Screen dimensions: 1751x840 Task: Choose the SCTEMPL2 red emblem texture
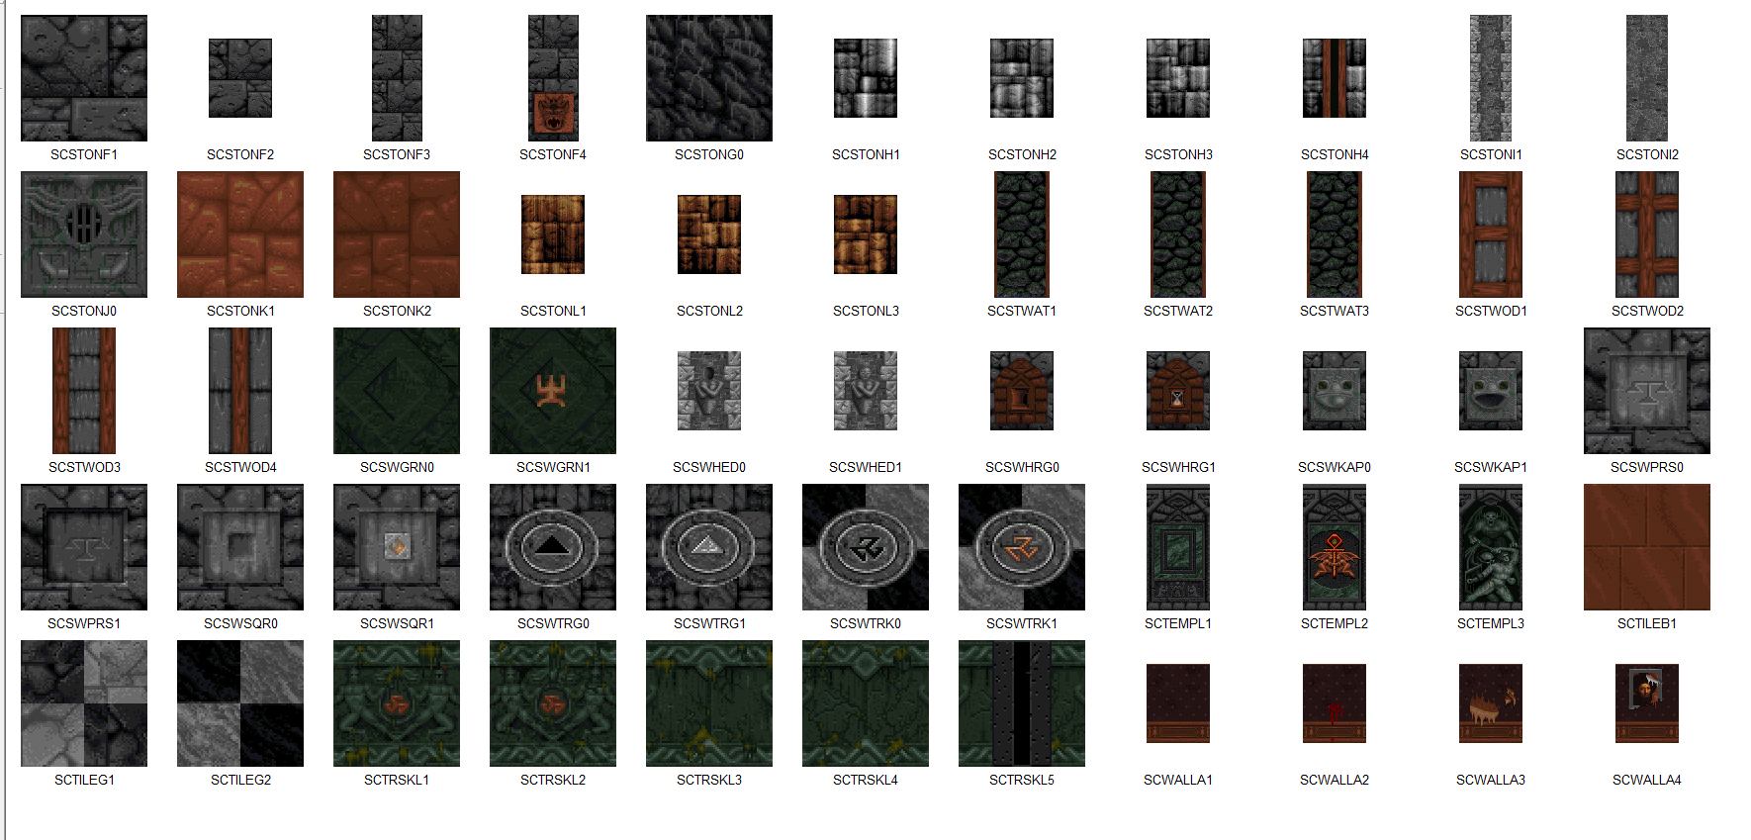point(1335,547)
